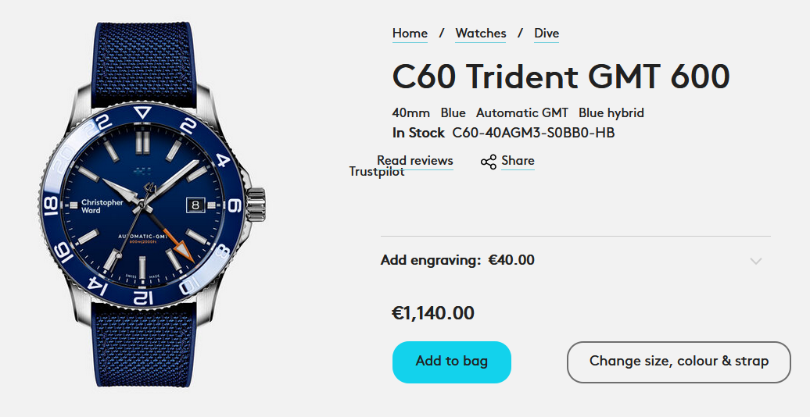Open the Watches breadcrumb link
This screenshot has width=810, height=417.
(481, 33)
